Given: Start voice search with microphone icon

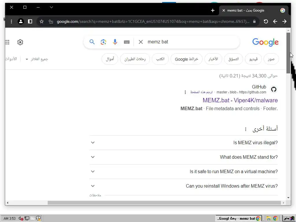Looking at the screenshot, I should pyautogui.click(x=115, y=42).
